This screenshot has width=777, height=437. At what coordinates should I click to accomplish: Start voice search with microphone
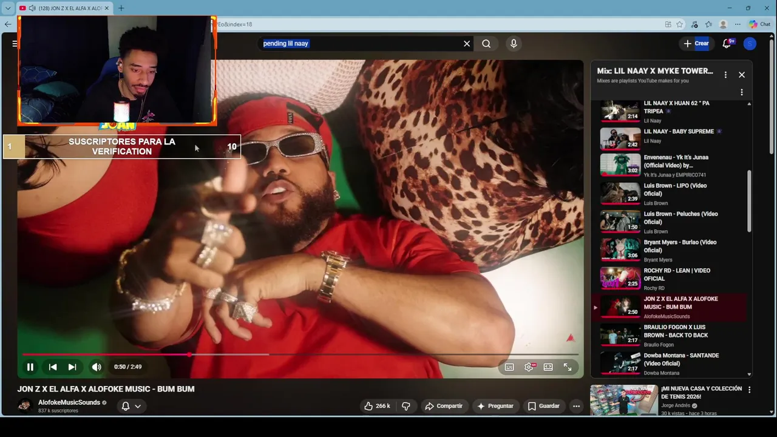[514, 44]
